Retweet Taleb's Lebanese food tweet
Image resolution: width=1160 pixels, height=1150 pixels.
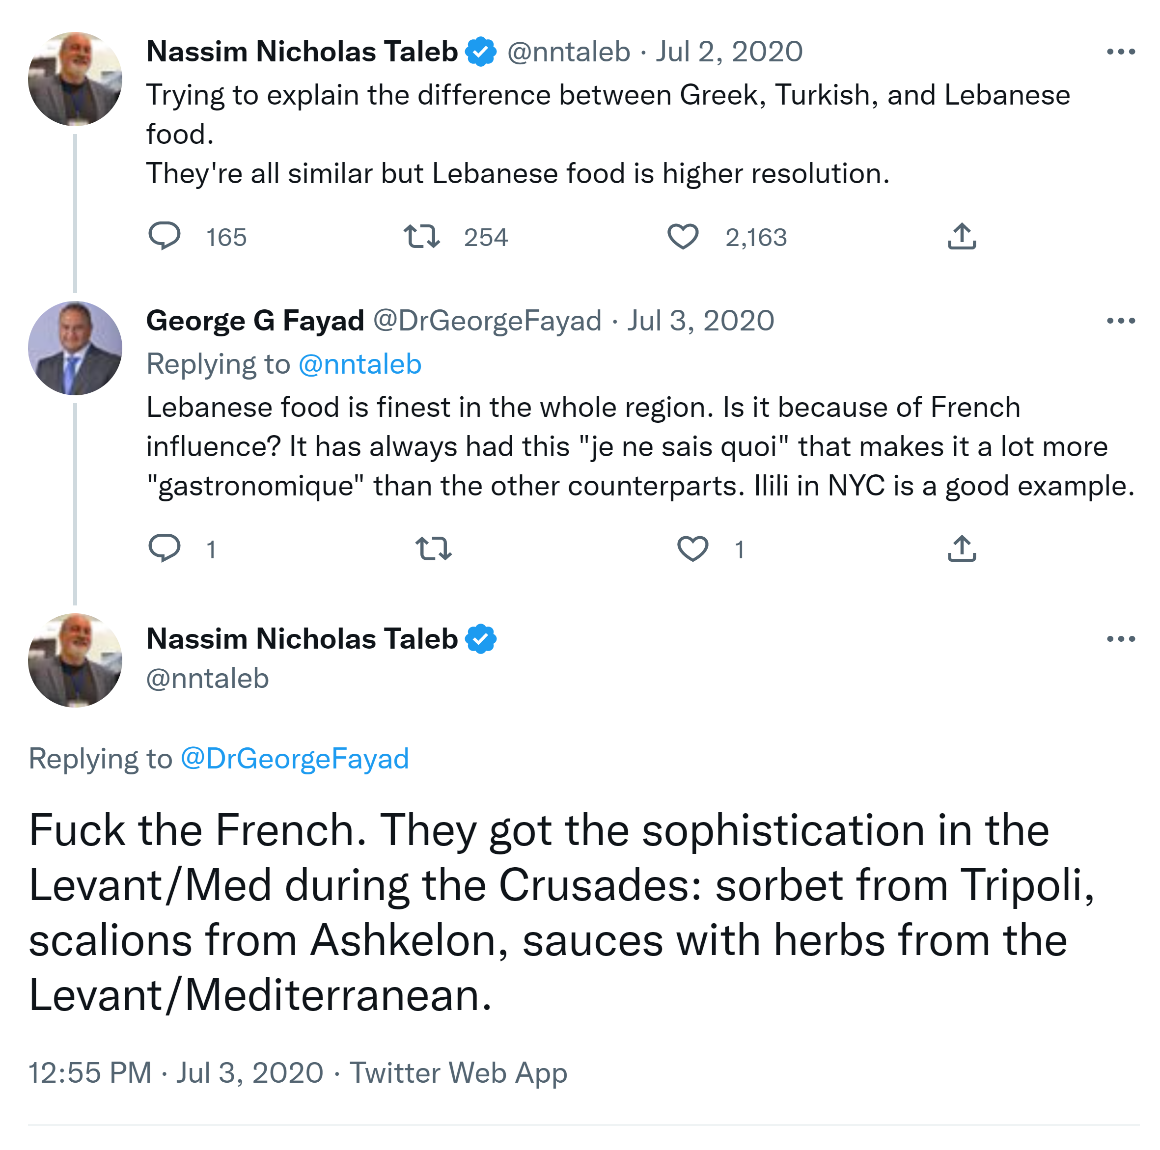click(x=421, y=236)
